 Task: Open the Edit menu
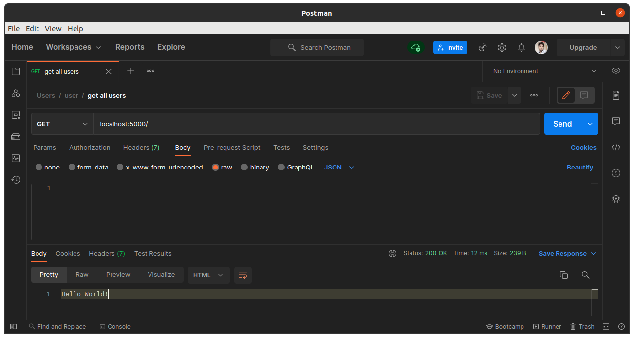pyautogui.click(x=32, y=29)
